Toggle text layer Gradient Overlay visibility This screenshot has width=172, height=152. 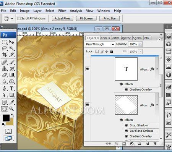[x=127, y=89]
